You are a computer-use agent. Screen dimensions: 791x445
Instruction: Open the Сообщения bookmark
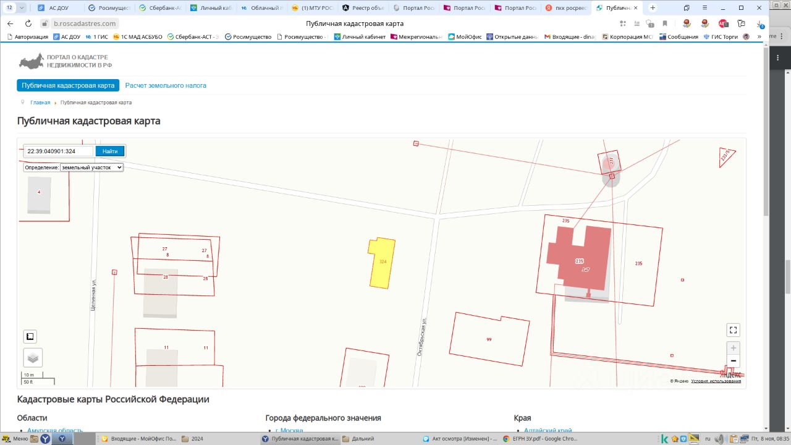point(679,37)
